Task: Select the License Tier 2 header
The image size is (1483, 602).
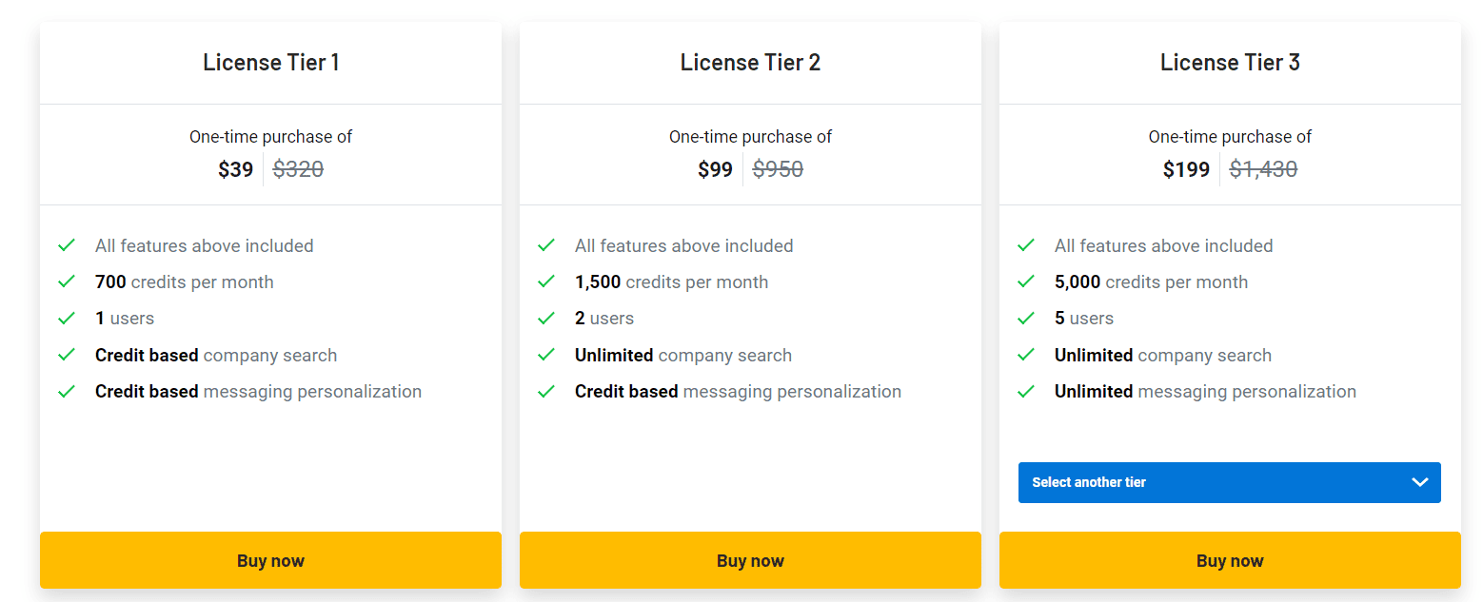Action: point(750,62)
